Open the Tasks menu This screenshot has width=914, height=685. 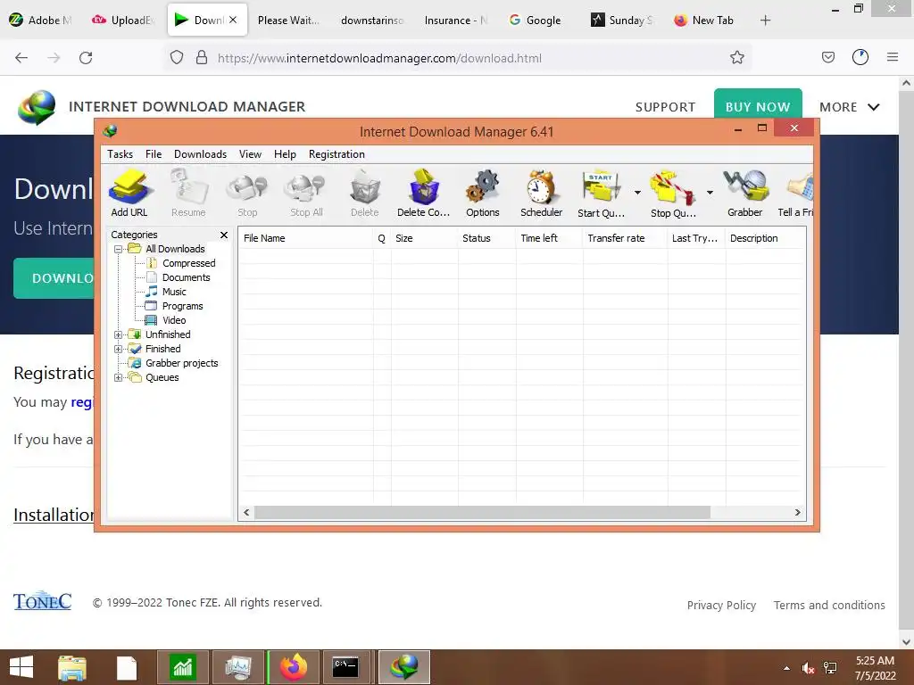point(120,154)
